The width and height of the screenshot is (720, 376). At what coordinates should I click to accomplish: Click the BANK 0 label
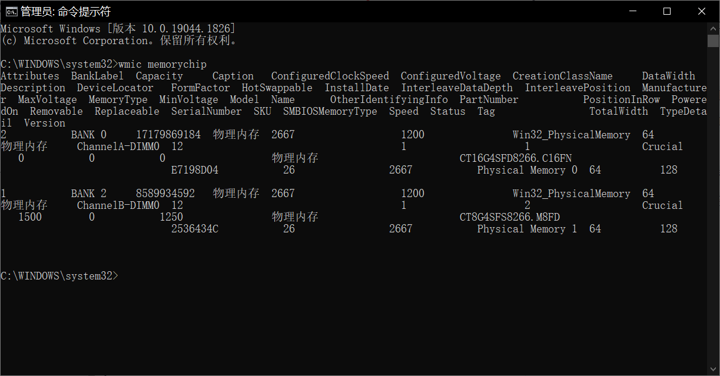pos(88,135)
